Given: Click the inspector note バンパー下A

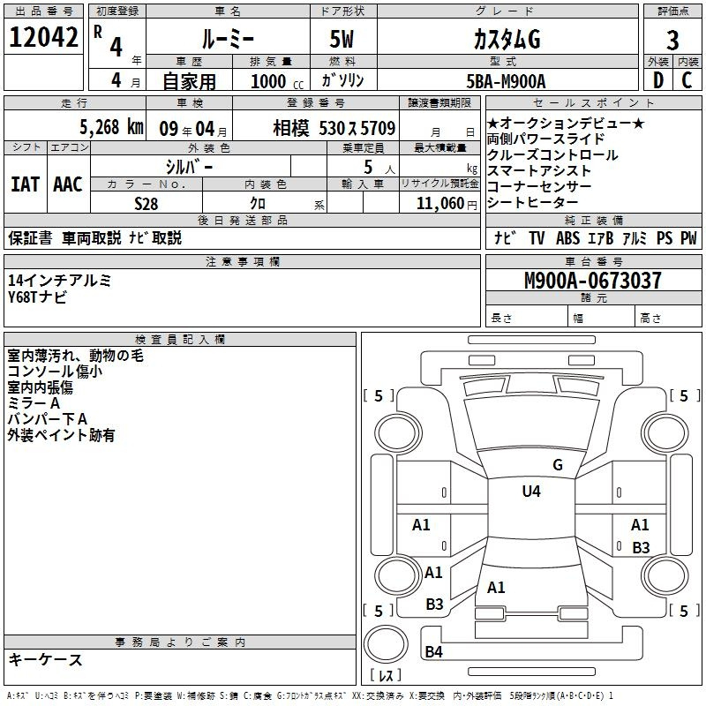Looking at the screenshot, I should (48, 419).
